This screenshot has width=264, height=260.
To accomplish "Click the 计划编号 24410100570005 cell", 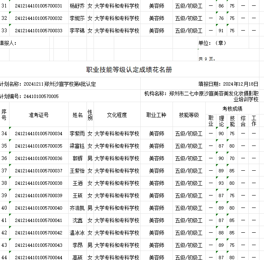I will point(29,96).
